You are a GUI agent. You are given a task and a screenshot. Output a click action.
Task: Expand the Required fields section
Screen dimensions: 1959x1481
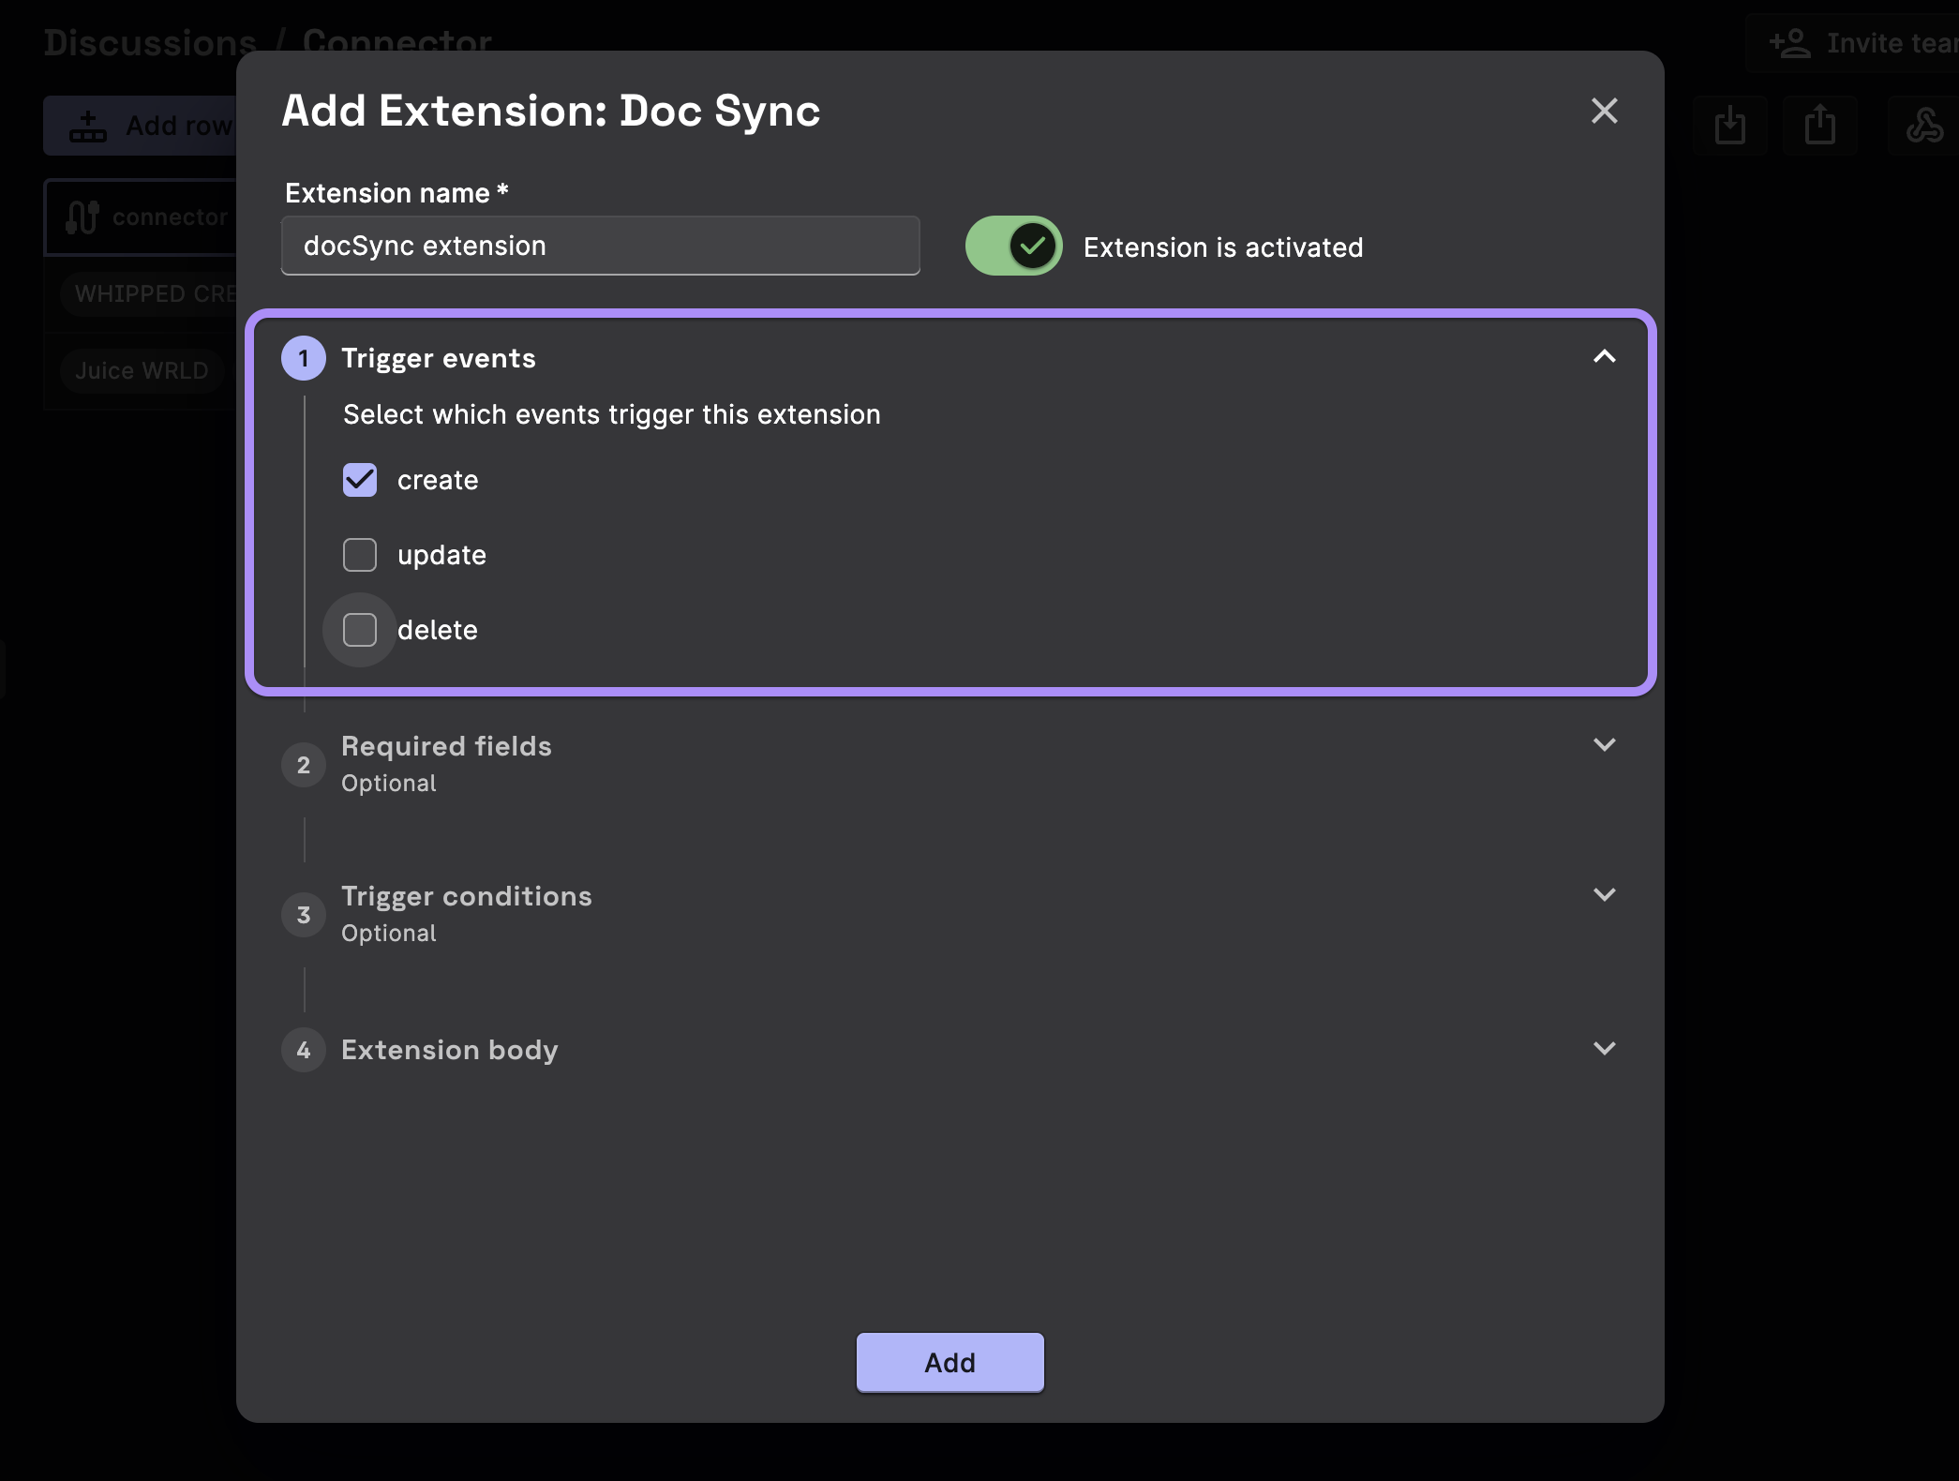(1604, 745)
